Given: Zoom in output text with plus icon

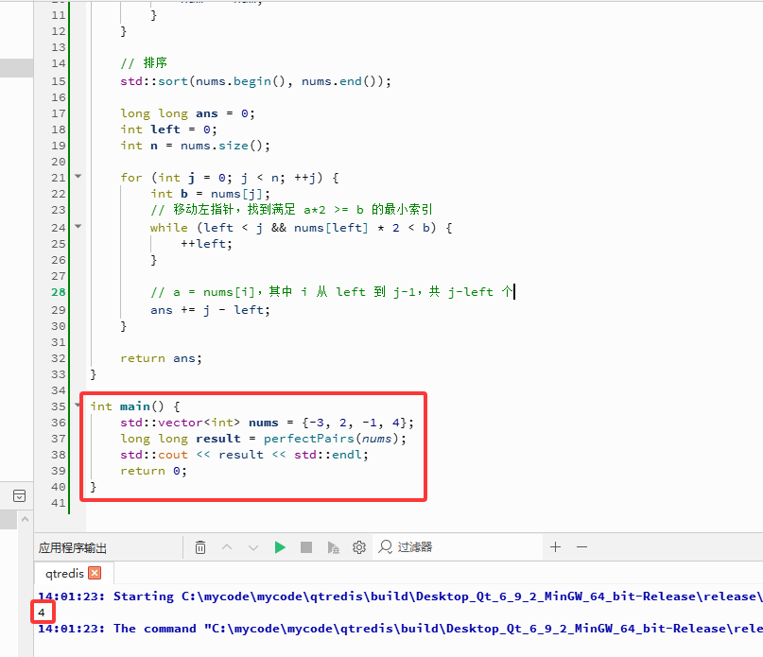Looking at the screenshot, I should (x=555, y=547).
